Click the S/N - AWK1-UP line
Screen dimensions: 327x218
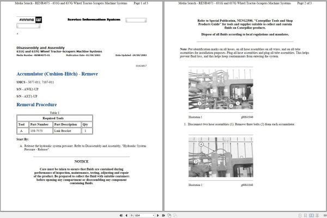click(27, 89)
